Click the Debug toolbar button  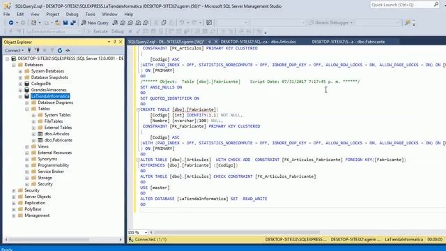pyautogui.click(x=117, y=31)
